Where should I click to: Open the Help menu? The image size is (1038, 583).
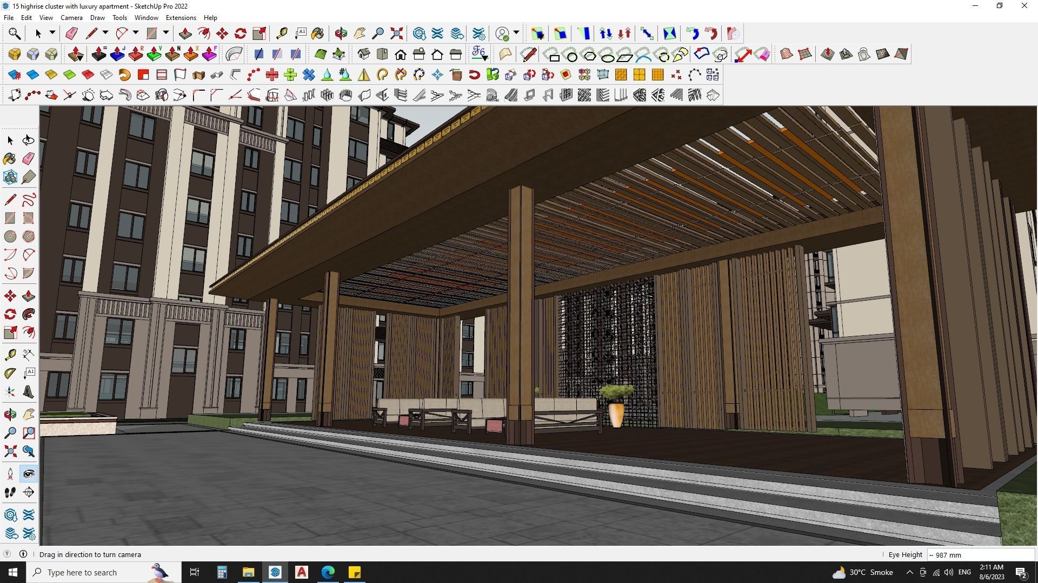[210, 18]
